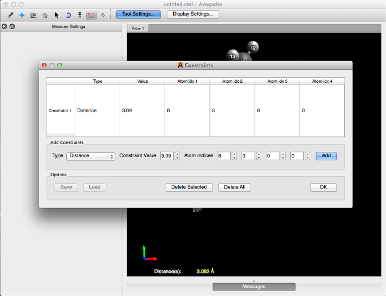This screenshot has width=386, height=296.
Task: Select the Auto Rotate tool
Action: [x=68, y=15]
